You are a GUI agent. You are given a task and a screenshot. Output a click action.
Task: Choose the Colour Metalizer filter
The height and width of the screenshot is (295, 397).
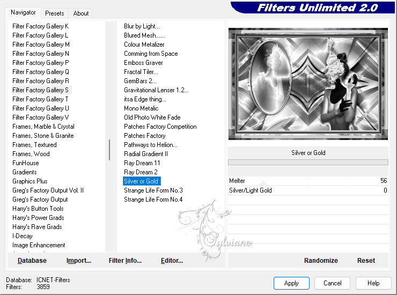[144, 45]
